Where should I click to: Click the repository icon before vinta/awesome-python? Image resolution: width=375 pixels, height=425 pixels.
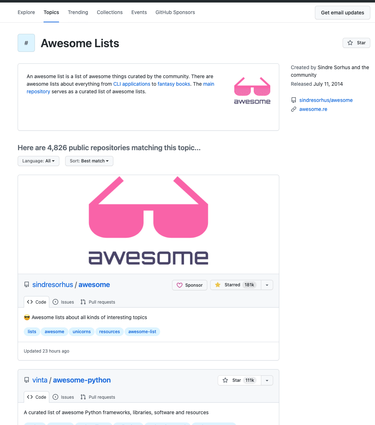[27, 380]
